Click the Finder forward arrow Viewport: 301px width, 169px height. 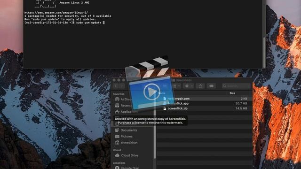pos(122,86)
